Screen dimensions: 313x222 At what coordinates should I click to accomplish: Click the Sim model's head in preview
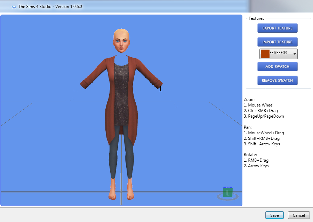pos(121,41)
